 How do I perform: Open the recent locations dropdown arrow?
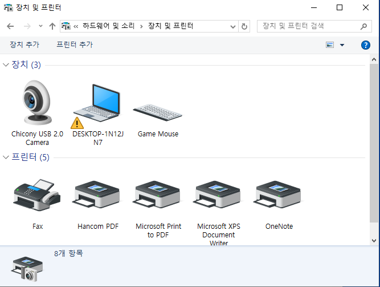coord(40,26)
